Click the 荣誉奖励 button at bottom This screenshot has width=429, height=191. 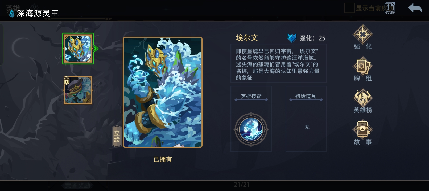point(78,185)
